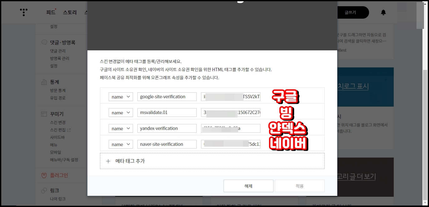This screenshot has width=429, height=207.
Task: Click the scrollbar down arrow
Action: [425, 203]
